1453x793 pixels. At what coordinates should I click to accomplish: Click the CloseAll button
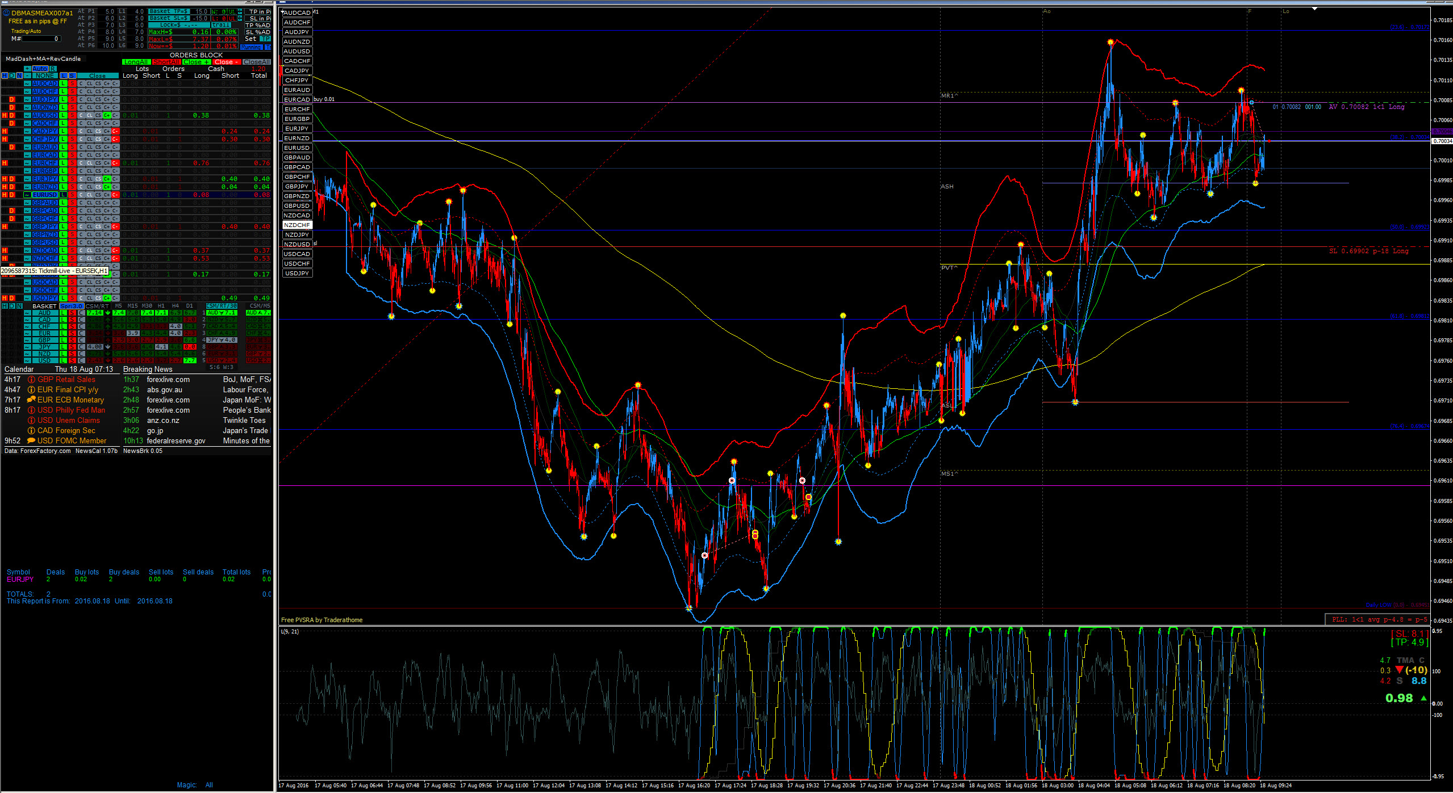pyautogui.click(x=257, y=62)
